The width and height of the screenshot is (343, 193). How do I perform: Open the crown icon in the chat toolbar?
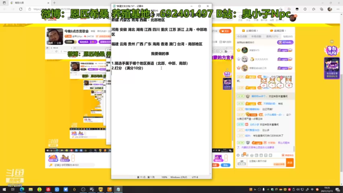(x=252, y=155)
